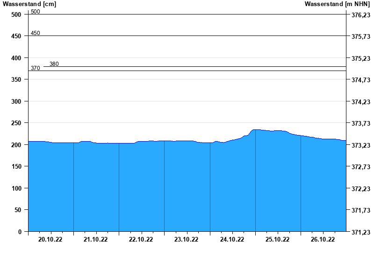Viewport: 374px width, 257px height.
Task: Click the 380 threshold line label
Action: [54, 64]
